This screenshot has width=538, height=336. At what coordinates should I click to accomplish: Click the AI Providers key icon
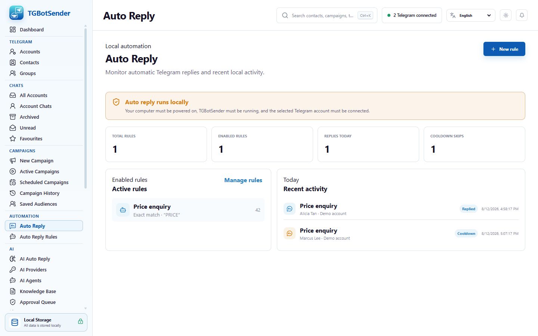[13, 270]
